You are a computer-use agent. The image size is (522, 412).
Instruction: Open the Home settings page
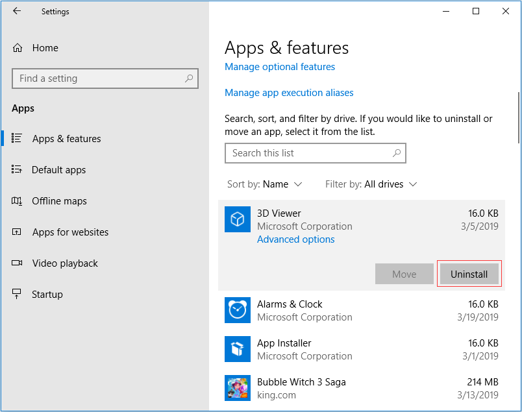(45, 48)
